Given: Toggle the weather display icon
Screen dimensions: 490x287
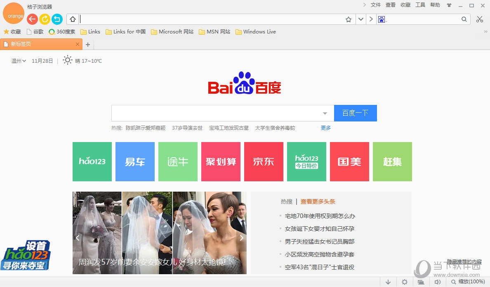Looking at the screenshot, I should 67,60.
